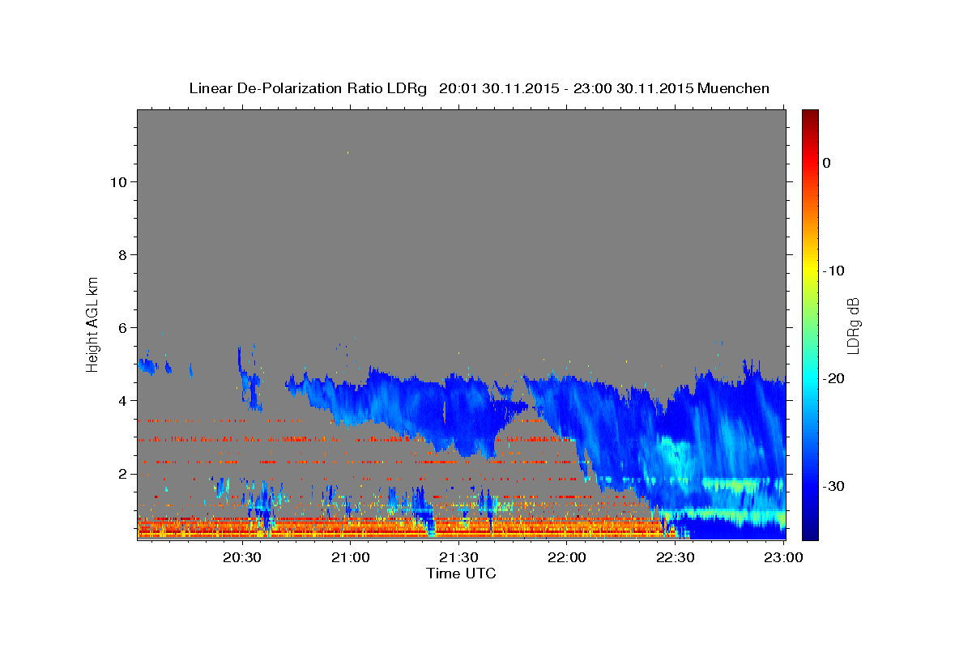972x648 pixels.
Task: Click the height tick label 2
Action: [x=122, y=474]
